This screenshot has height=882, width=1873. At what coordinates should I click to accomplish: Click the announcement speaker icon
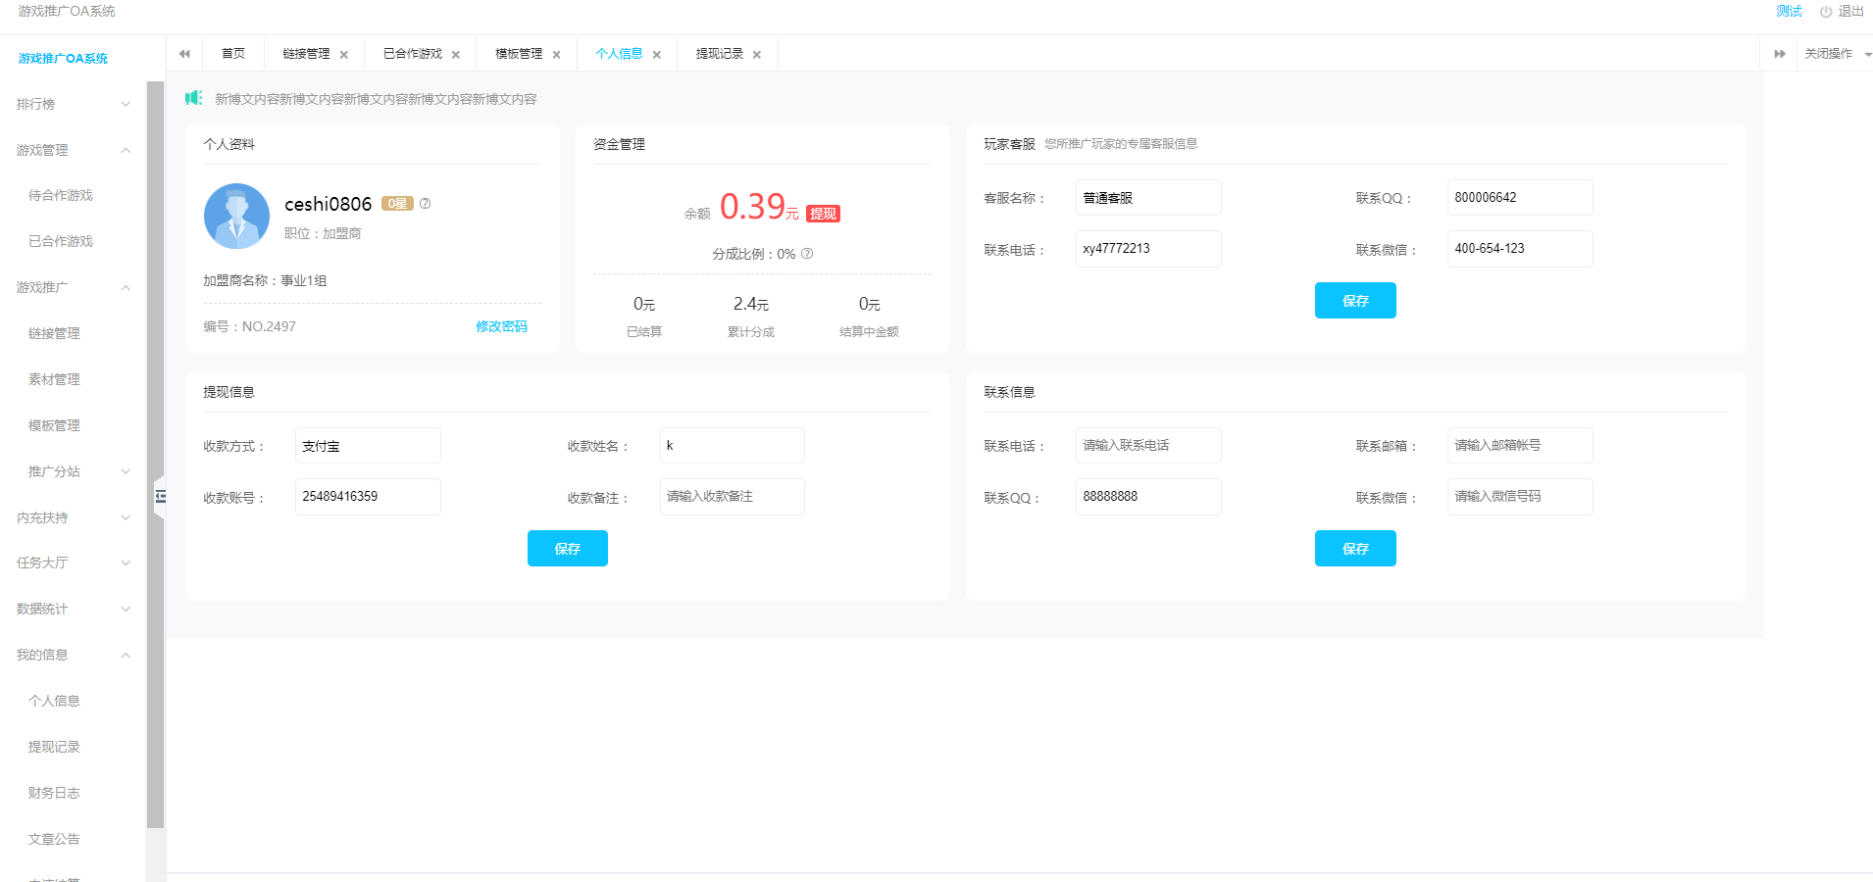tap(194, 98)
